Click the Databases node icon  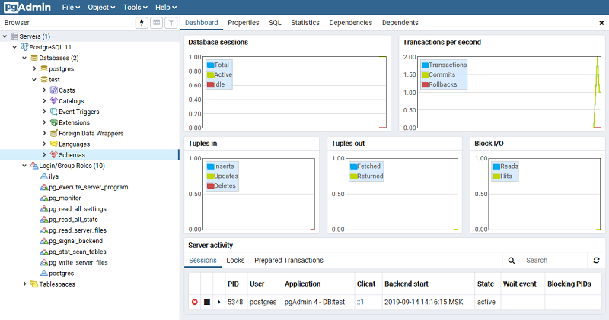(34, 58)
